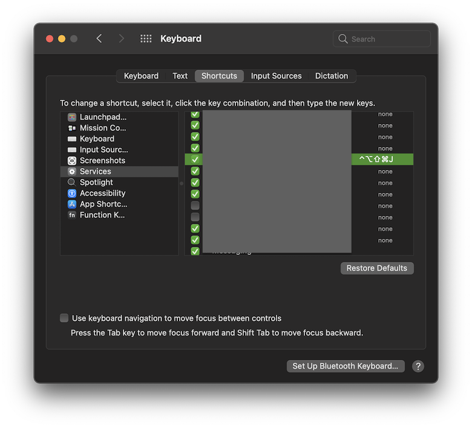The image size is (472, 428).
Task: Go forward with the right chevron
Action: (x=121, y=39)
